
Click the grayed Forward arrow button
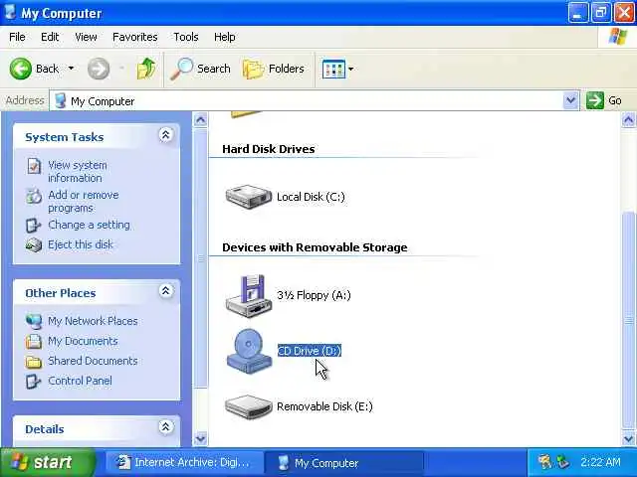(99, 69)
